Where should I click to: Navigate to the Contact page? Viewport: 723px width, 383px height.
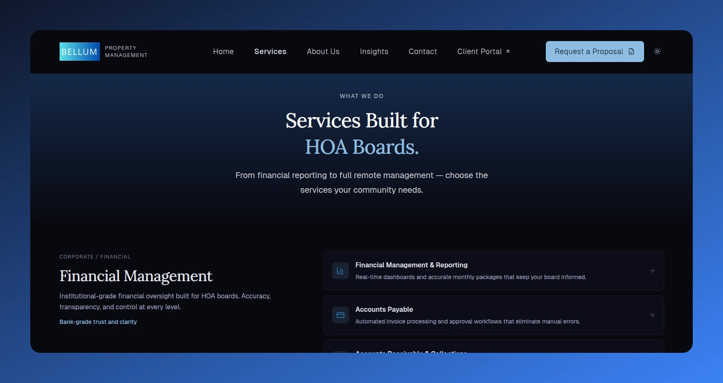423,52
